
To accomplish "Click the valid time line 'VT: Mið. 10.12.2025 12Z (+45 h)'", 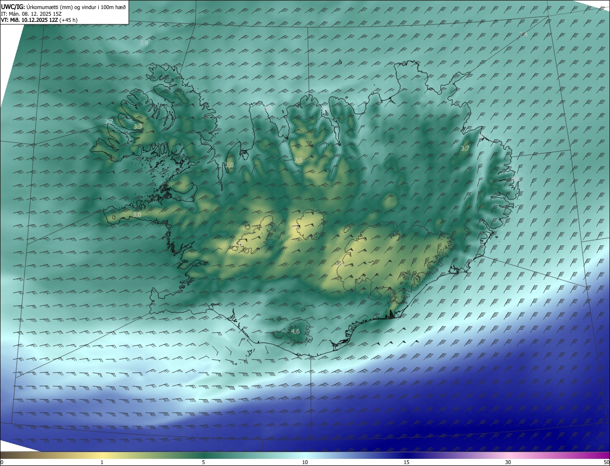I will pos(39,20).
